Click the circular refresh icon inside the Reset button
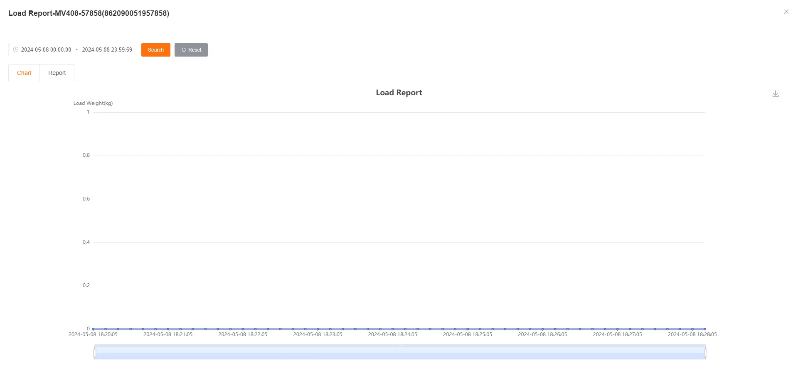 [184, 50]
